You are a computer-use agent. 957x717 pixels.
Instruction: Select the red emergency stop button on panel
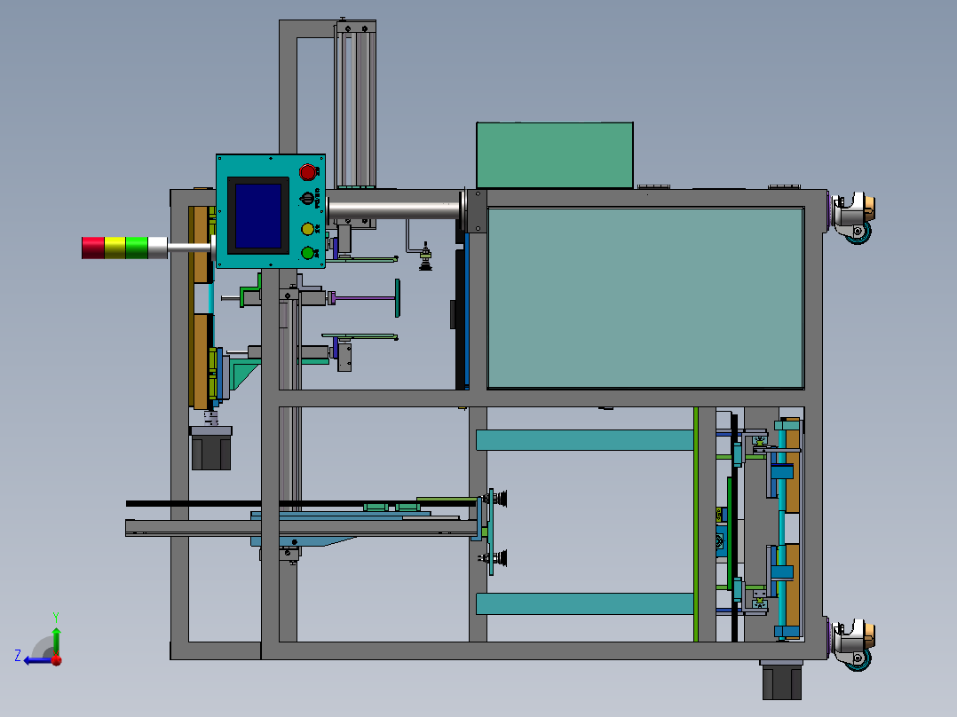tap(307, 172)
